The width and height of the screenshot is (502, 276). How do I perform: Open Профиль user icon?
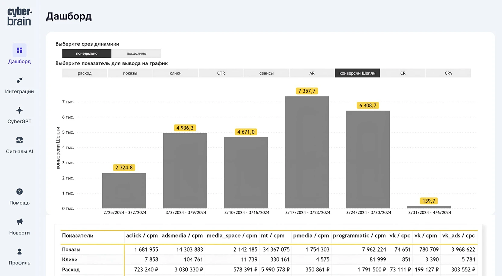(19, 252)
